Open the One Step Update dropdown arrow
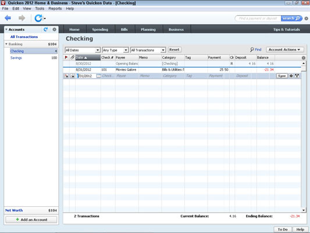The height and width of the screenshot is (233, 310). point(45,19)
